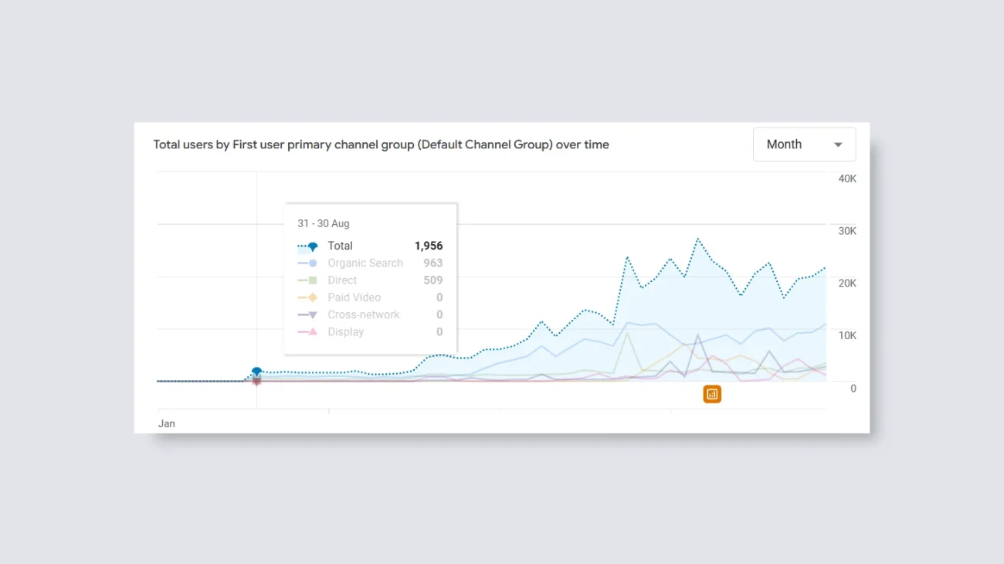1004x564 pixels.
Task: Click the orange annotation icon below the chart
Action: point(712,394)
